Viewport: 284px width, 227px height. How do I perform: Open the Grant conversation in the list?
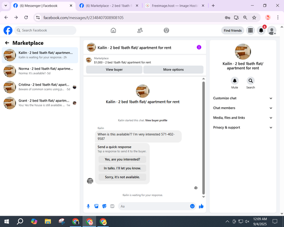tap(40, 103)
